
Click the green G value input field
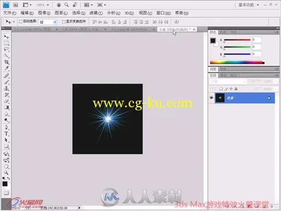256,47
